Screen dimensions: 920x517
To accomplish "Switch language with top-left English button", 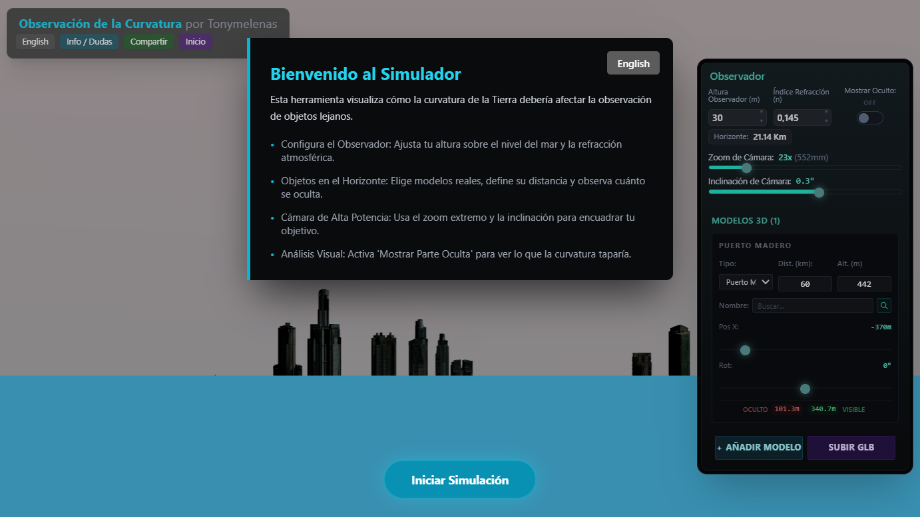I will click(x=35, y=41).
